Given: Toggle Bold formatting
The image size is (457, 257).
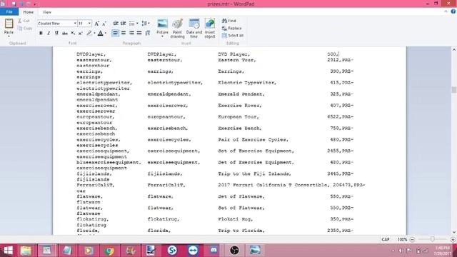Looking at the screenshot, I should click(41, 34).
